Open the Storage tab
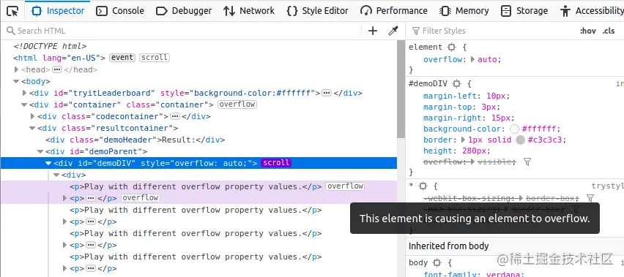This screenshot has width=624, height=277. 524,11
